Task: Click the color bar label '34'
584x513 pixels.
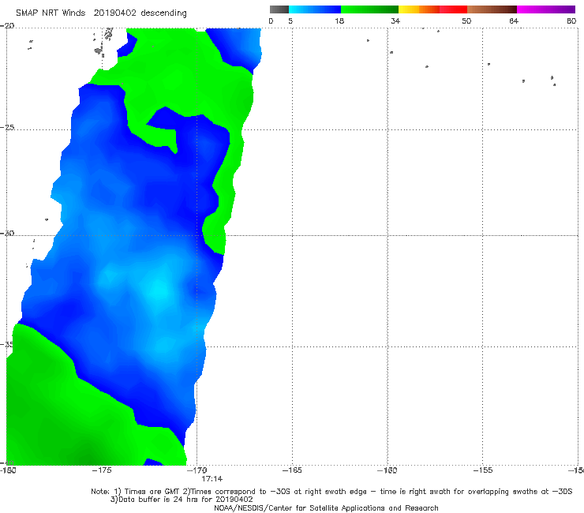Action: (395, 21)
